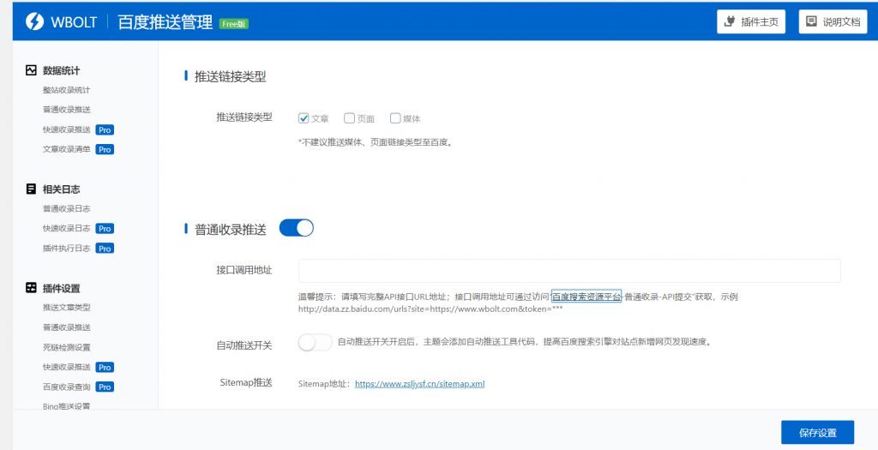Click the 相关日志 sidebar heading
Viewport: 878px width, 450px height.
coord(61,189)
